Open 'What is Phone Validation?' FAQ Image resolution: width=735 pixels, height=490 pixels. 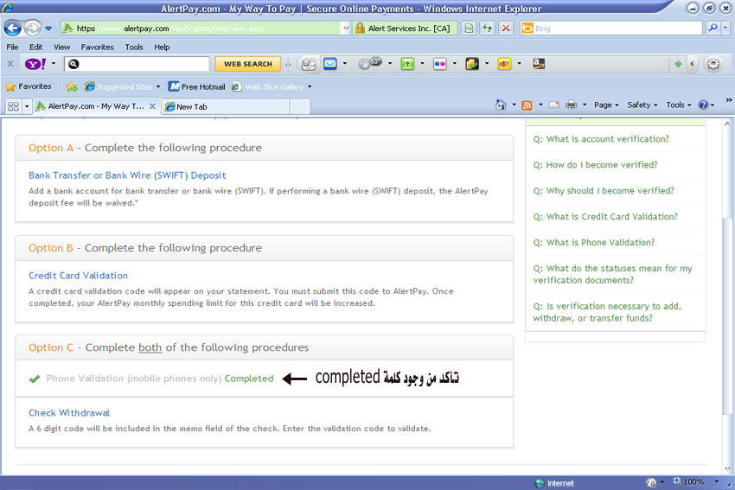[594, 242]
